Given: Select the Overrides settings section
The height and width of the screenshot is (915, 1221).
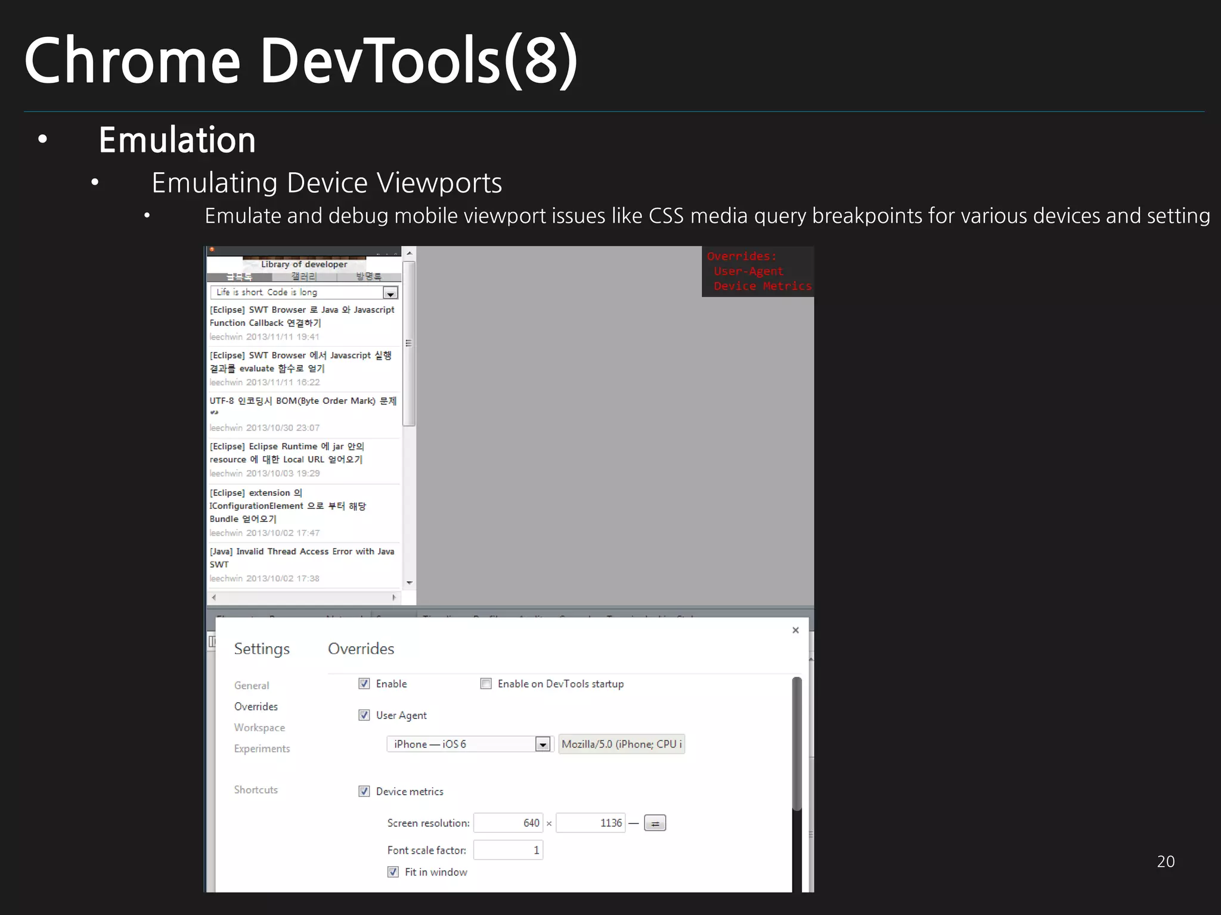Looking at the screenshot, I should click(x=256, y=707).
